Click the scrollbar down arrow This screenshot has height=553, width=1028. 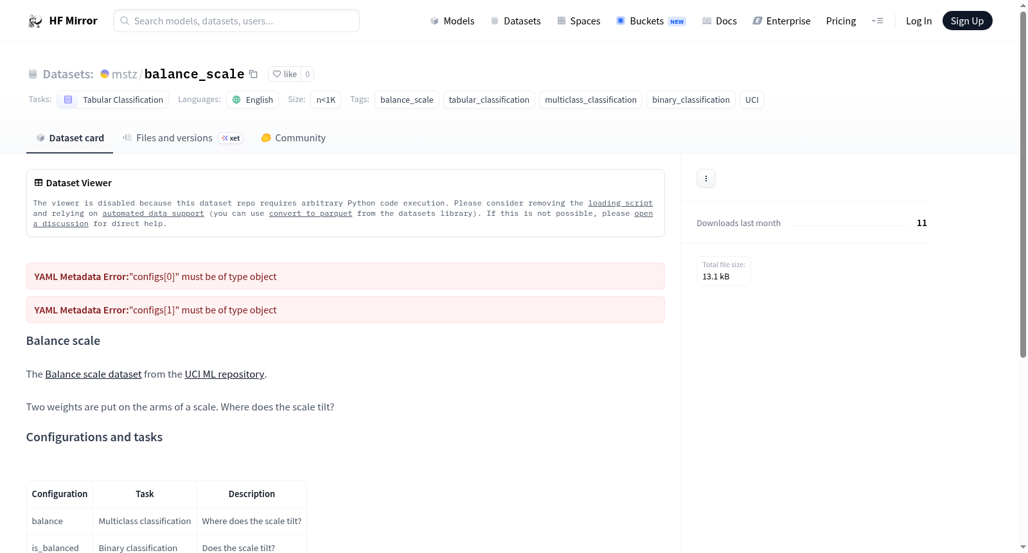(1023, 547)
